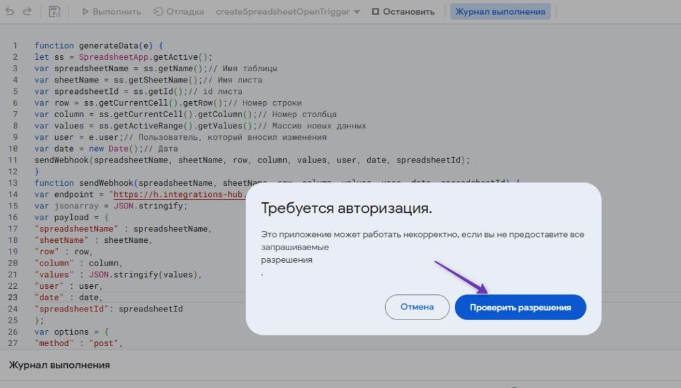Viewport: 681px width, 388px height.
Task: Click the Save project icon
Action: click(53, 11)
